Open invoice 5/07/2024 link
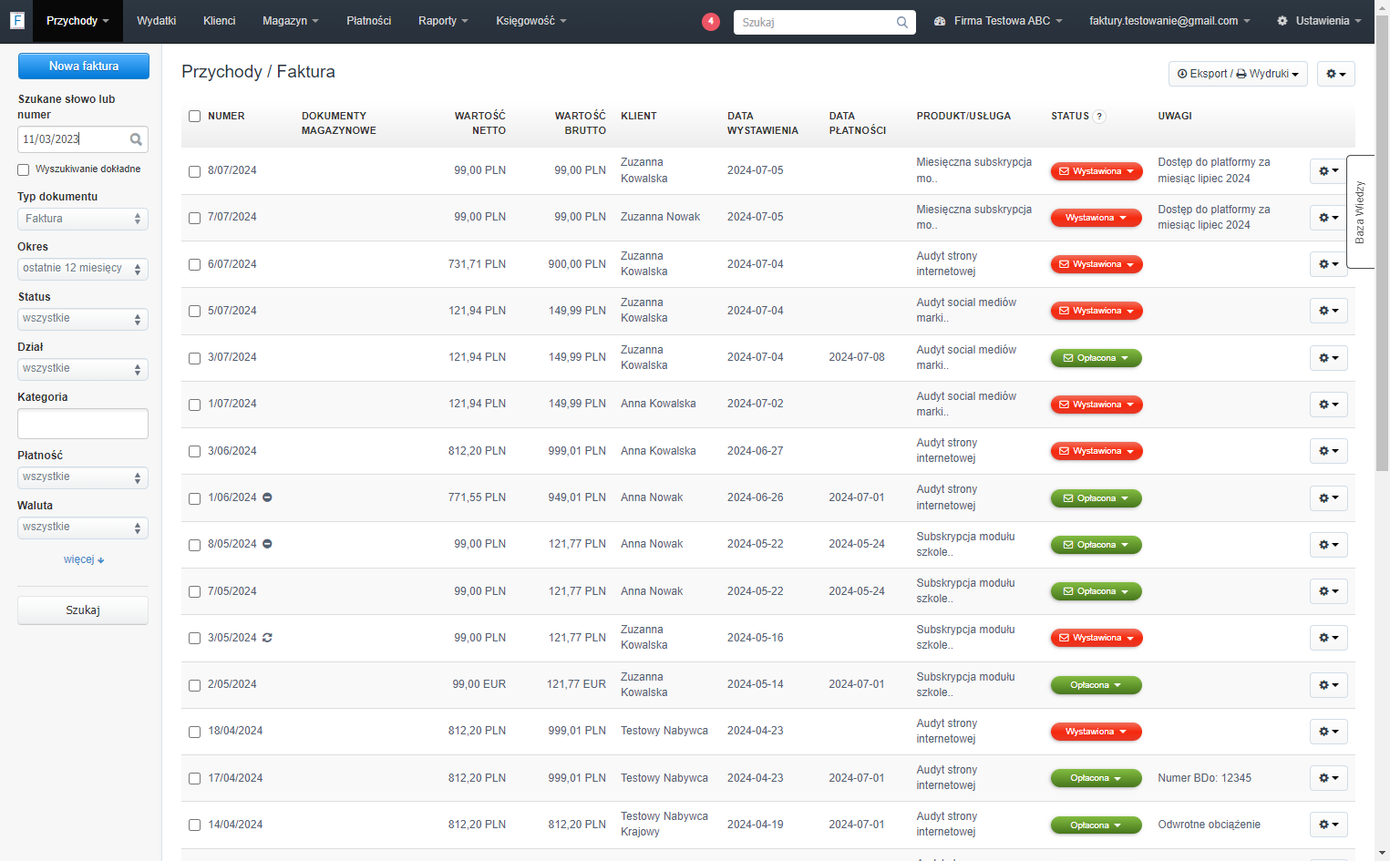 pos(232,311)
